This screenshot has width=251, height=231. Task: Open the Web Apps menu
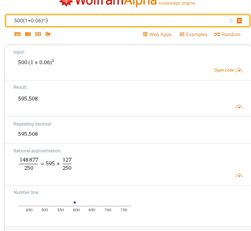157,34
